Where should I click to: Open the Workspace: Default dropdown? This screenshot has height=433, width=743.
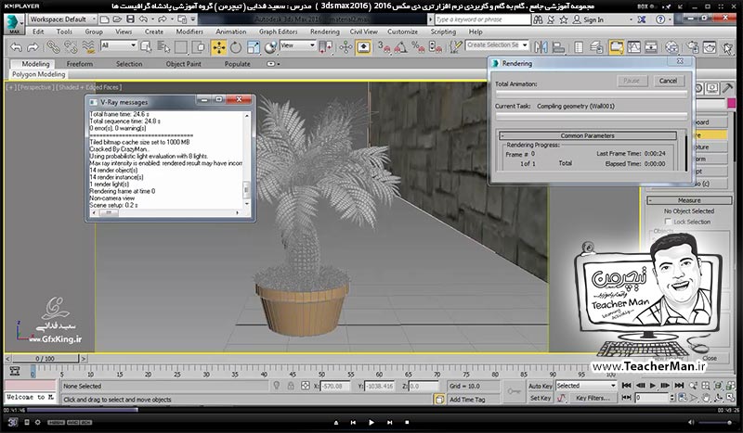tap(62, 19)
